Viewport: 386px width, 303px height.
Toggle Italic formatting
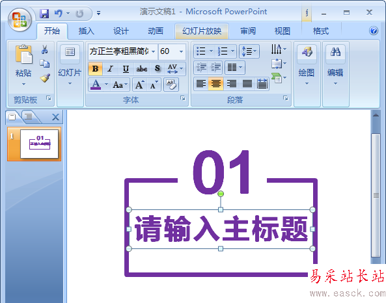(110, 69)
